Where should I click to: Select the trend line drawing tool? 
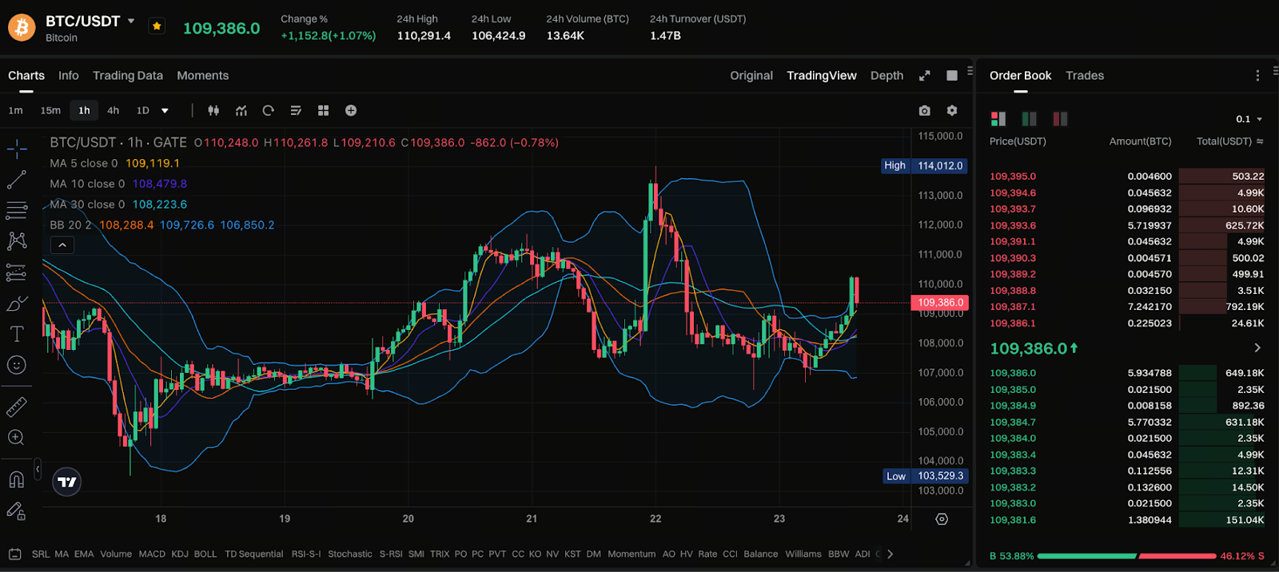[x=16, y=180]
